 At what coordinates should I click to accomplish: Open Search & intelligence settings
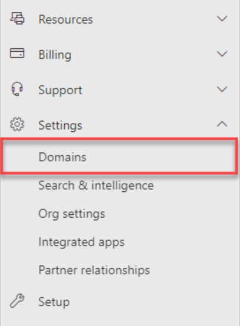[x=96, y=185]
